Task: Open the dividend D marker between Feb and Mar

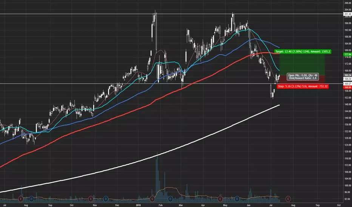Action: [170, 199]
